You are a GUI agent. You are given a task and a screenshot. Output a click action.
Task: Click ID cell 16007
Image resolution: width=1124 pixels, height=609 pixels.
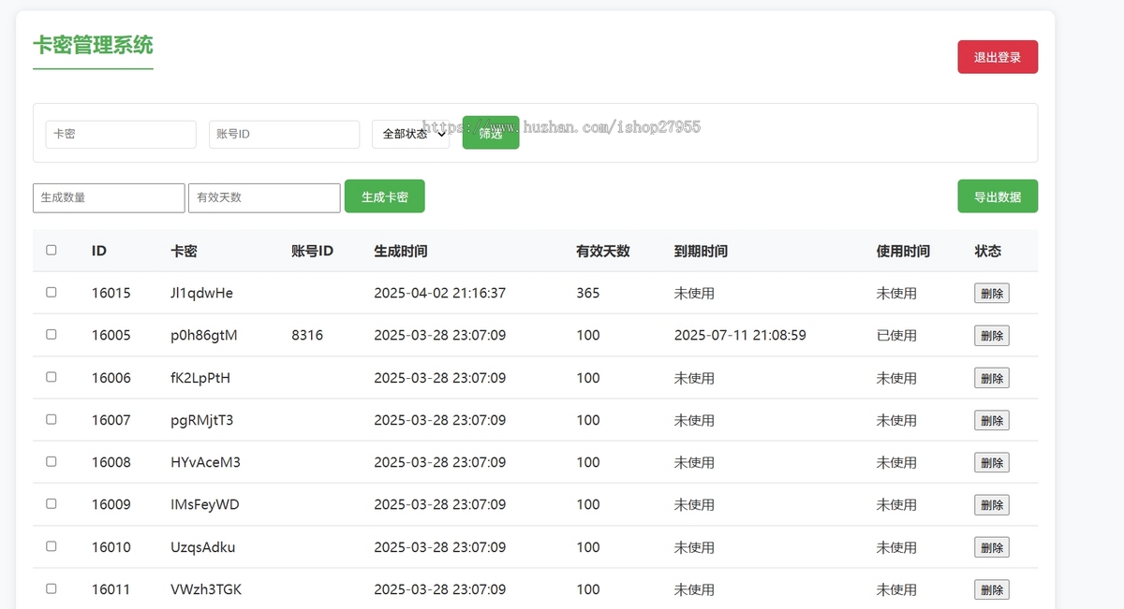[x=111, y=420]
